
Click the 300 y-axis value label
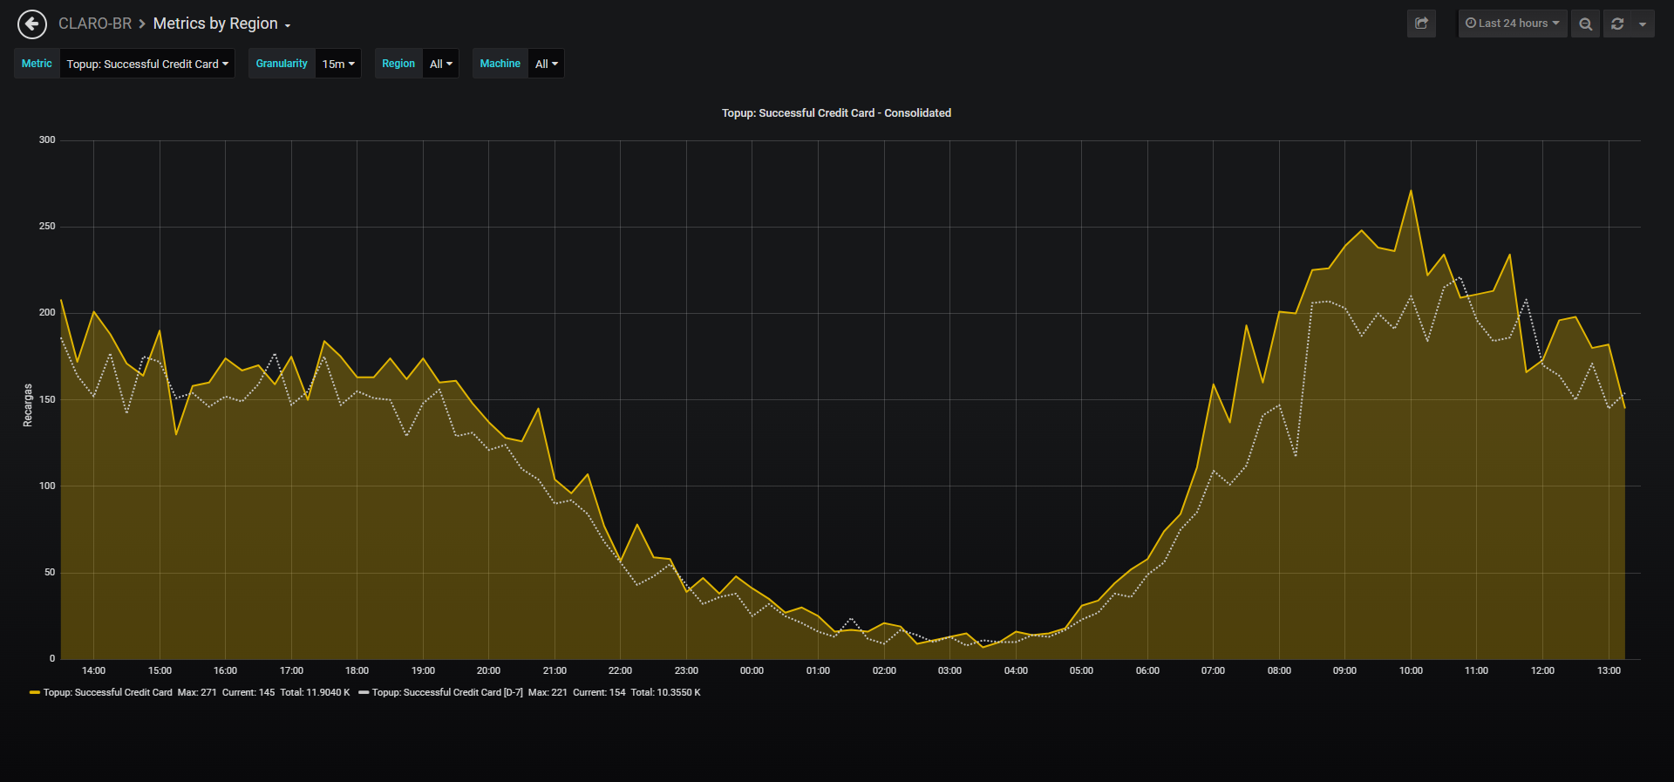click(47, 140)
